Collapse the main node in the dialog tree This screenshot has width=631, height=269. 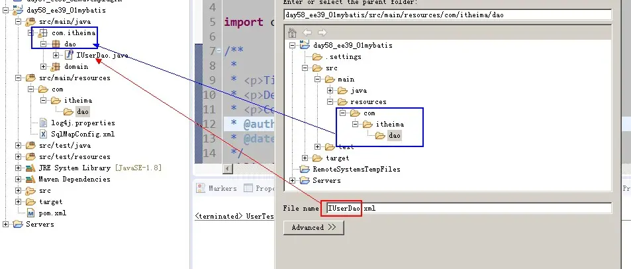click(x=318, y=80)
